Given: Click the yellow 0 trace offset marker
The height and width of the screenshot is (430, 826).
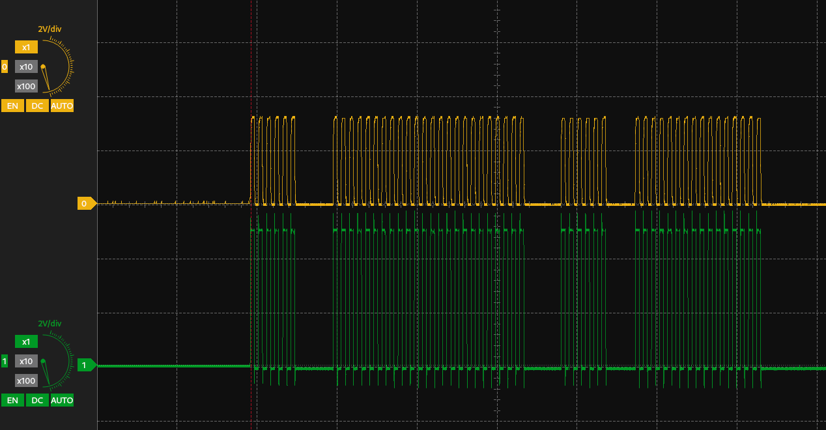Looking at the screenshot, I should (87, 204).
